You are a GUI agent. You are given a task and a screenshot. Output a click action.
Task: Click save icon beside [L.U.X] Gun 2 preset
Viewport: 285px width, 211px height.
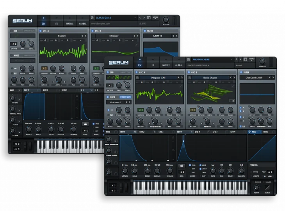(92, 18)
